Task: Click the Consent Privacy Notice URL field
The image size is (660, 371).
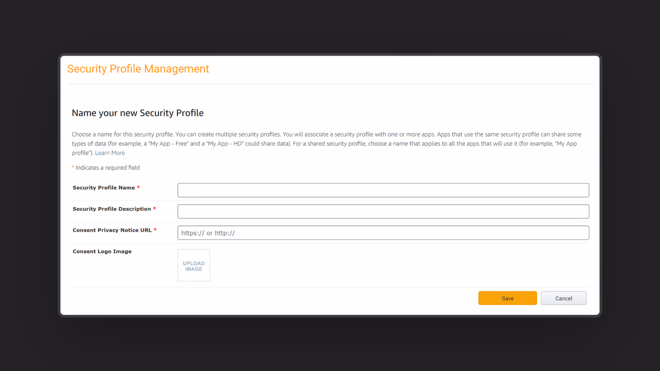Action: pyautogui.click(x=383, y=232)
